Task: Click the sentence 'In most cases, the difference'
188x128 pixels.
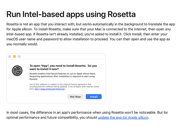Action: 87,115
